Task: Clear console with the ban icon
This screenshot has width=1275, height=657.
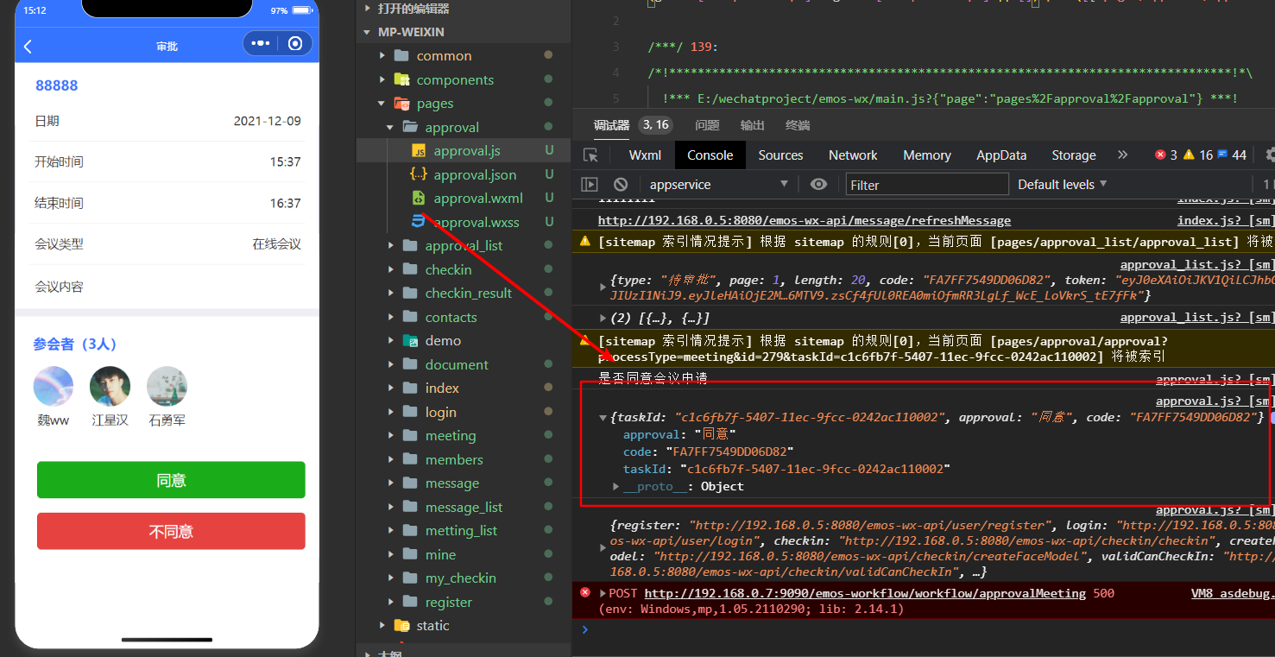Action: pyautogui.click(x=621, y=184)
